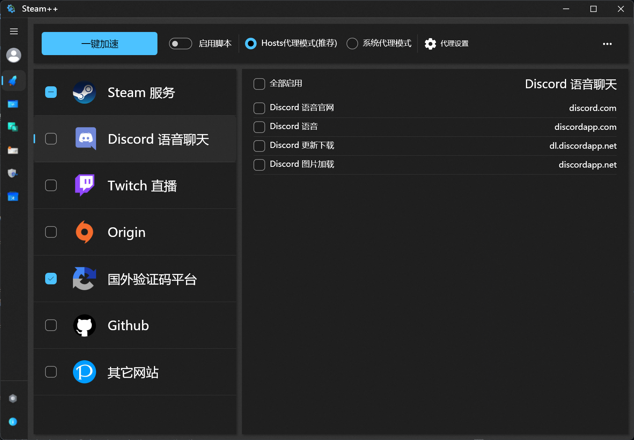Image resolution: width=634 pixels, height=440 pixels.
Task: Check the Twitch 直播 checkbox
Action: pyautogui.click(x=51, y=185)
